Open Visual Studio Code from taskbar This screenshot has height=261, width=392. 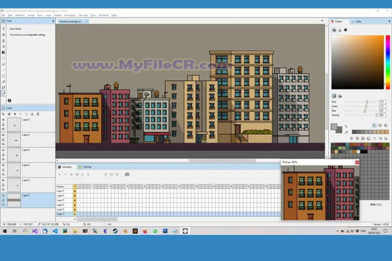(x=55, y=231)
